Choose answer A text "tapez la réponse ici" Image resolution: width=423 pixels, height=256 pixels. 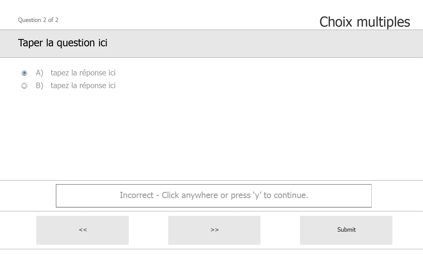coord(83,73)
